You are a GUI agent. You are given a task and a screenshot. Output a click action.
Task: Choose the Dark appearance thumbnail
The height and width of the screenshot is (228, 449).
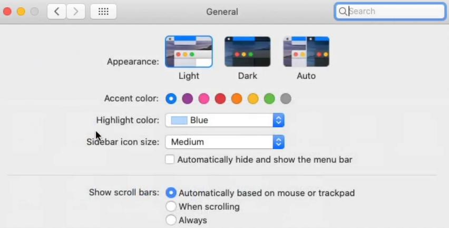pos(248,51)
